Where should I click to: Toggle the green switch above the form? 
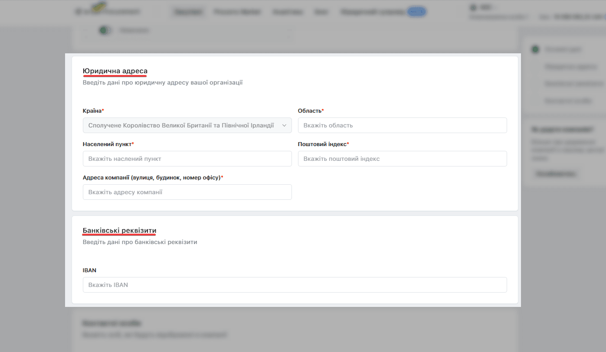click(105, 30)
